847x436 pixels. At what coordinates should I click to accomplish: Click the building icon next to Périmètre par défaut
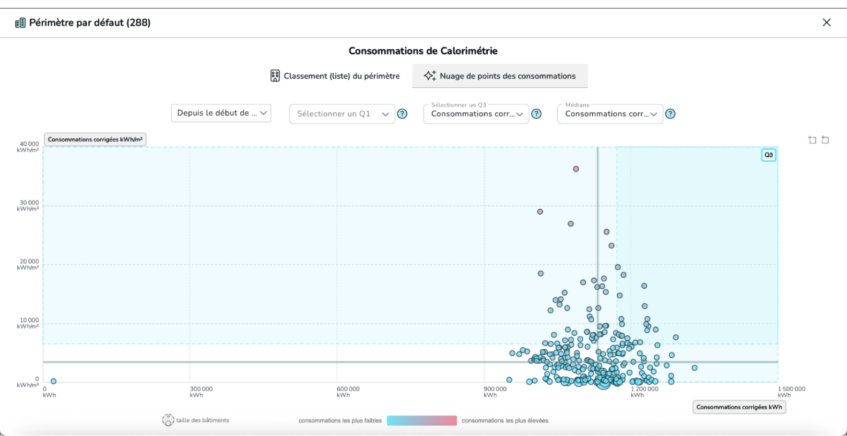tap(20, 23)
